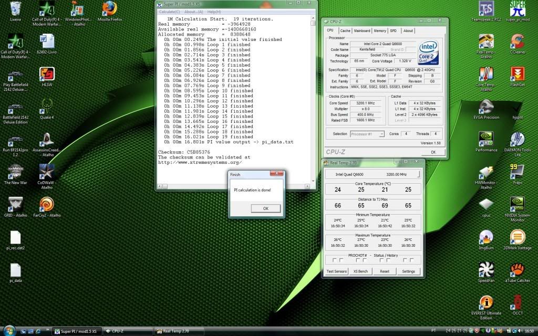Launch FlashGet desktop shortcut

pos(518,75)
